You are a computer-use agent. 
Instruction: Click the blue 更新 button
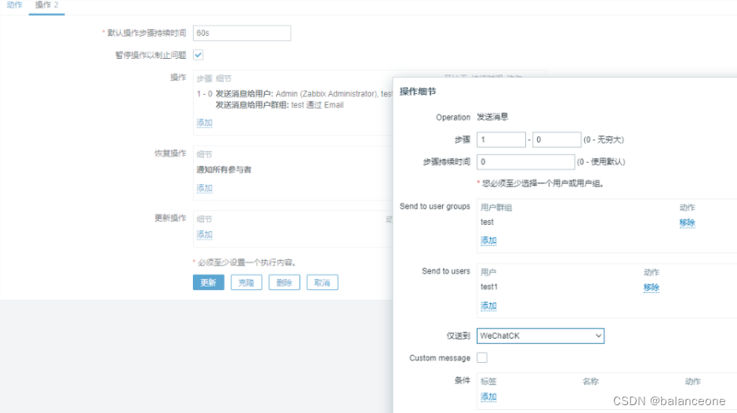pyautogui.click(x=209, y=282)
